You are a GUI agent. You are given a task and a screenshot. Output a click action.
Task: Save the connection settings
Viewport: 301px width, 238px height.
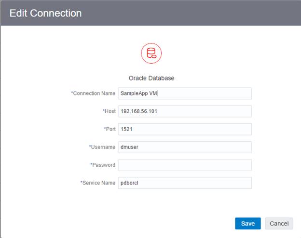point(248,224)
